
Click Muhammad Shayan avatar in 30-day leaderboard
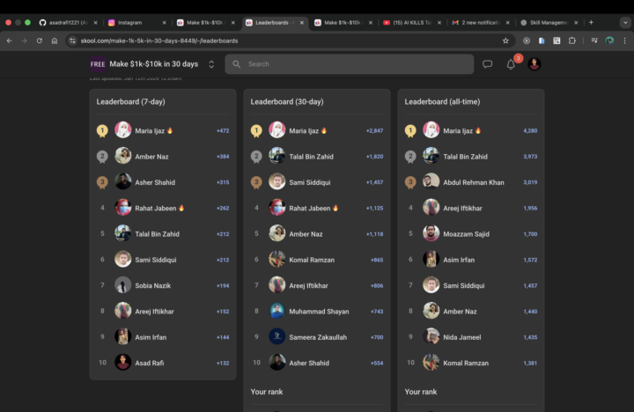click(277, 311)
